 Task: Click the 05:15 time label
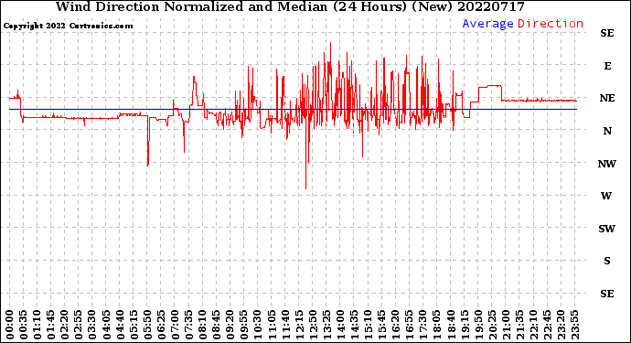click(134, 325)
